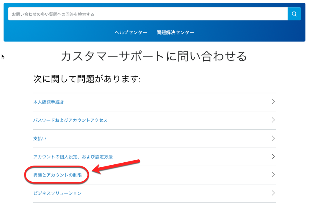
Task: Open the 問題解決センター tab
Action: pos(175,32)
